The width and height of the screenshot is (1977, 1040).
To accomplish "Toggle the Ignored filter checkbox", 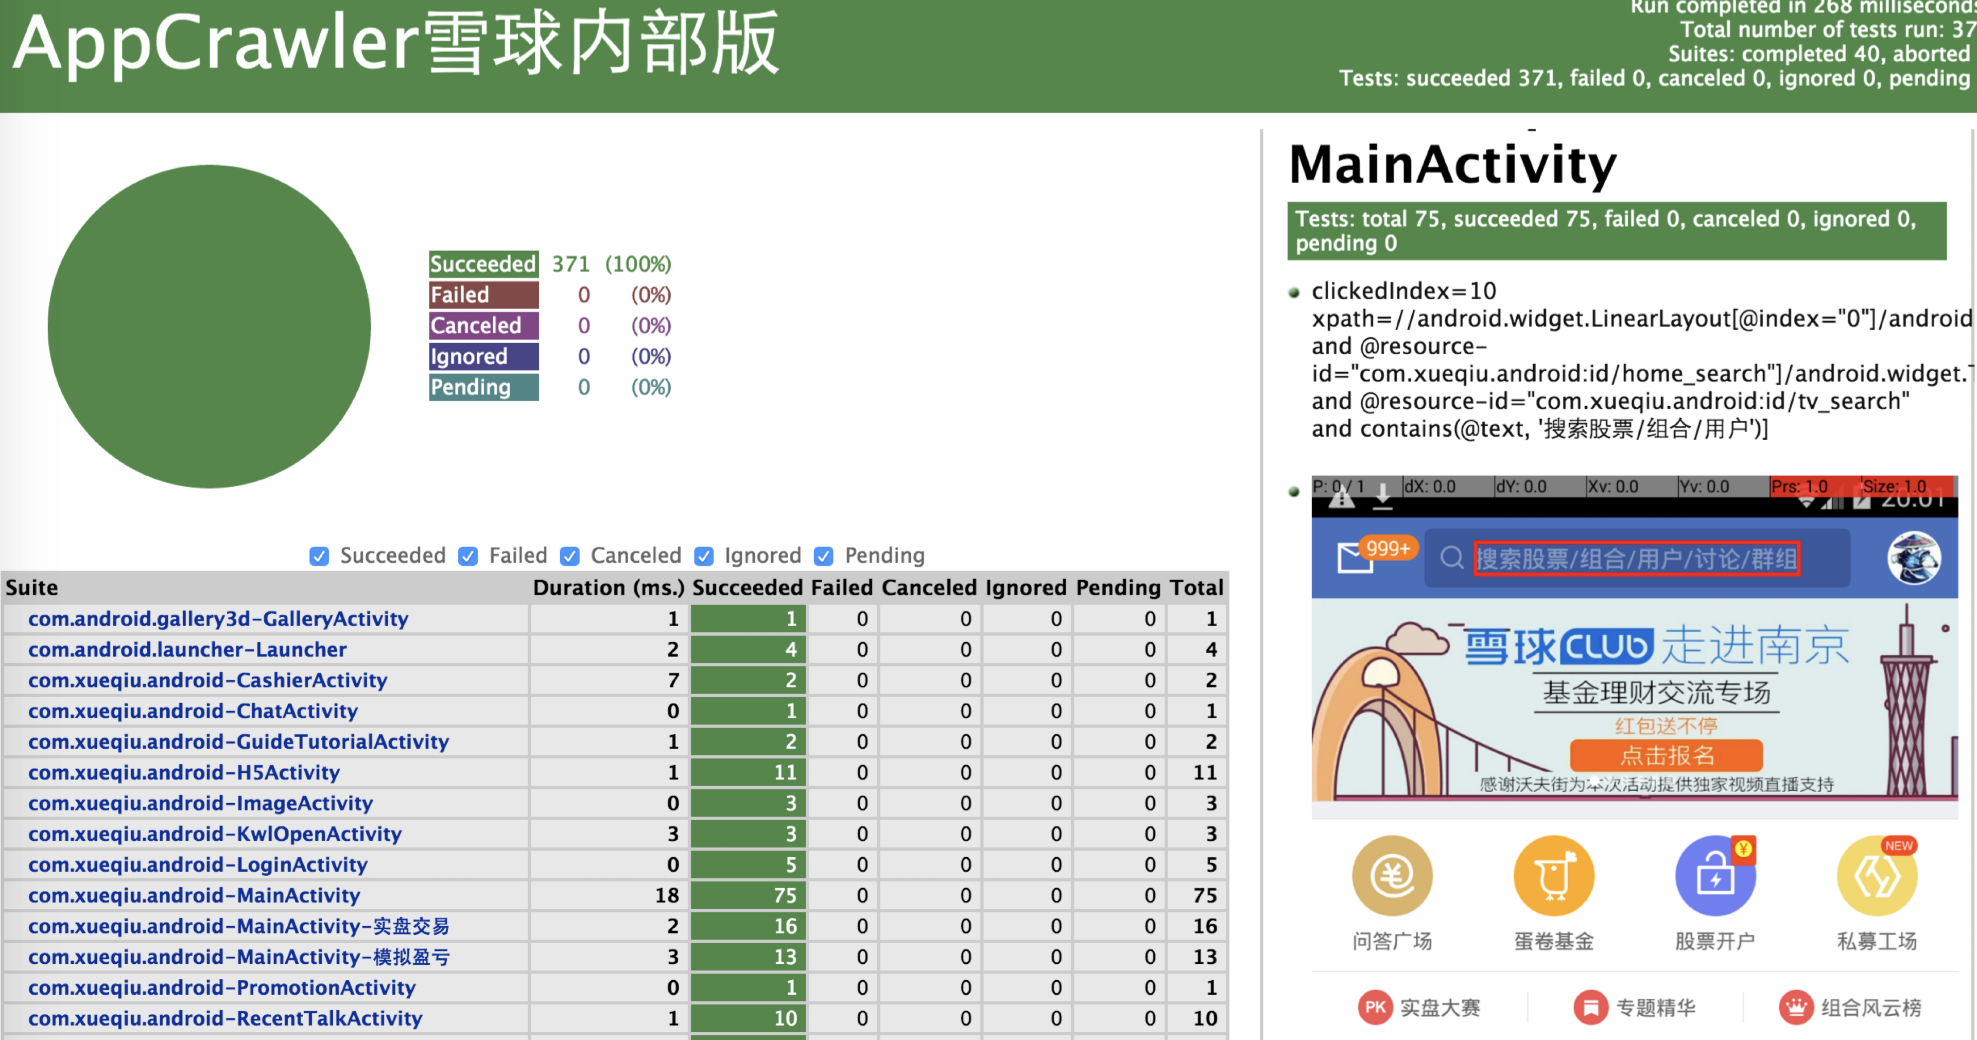I will (704, 556).
